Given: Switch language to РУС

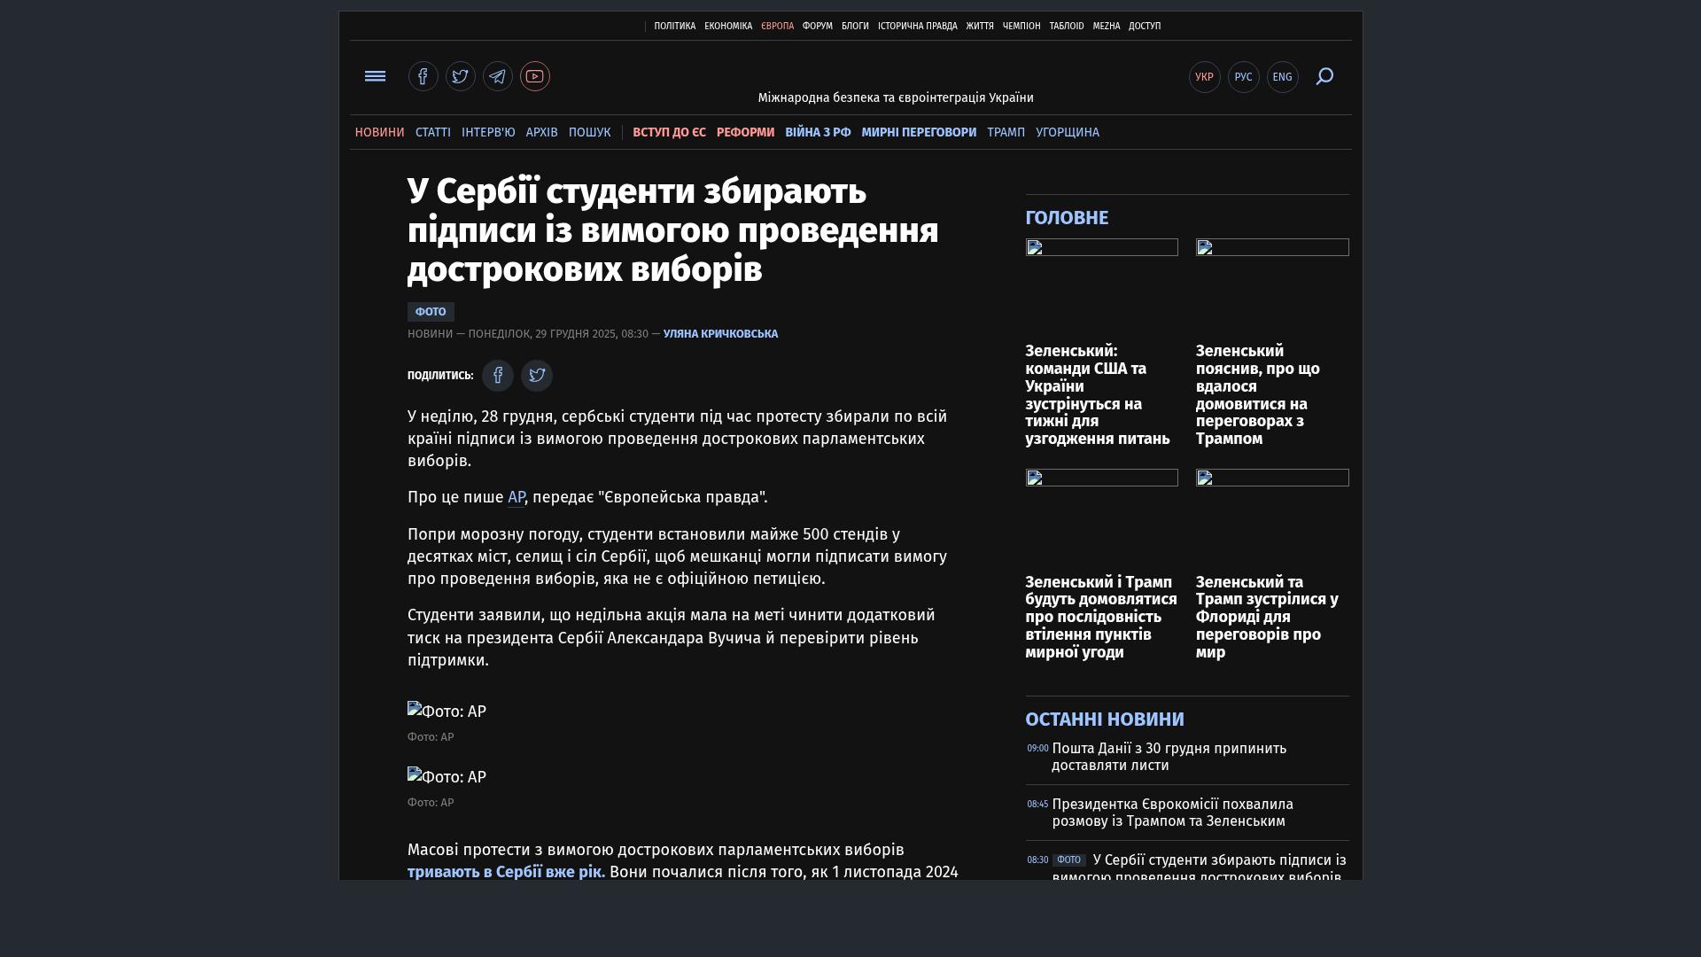Looking at the screenshot, I should pyautogui.click(x=1243, y=77).
